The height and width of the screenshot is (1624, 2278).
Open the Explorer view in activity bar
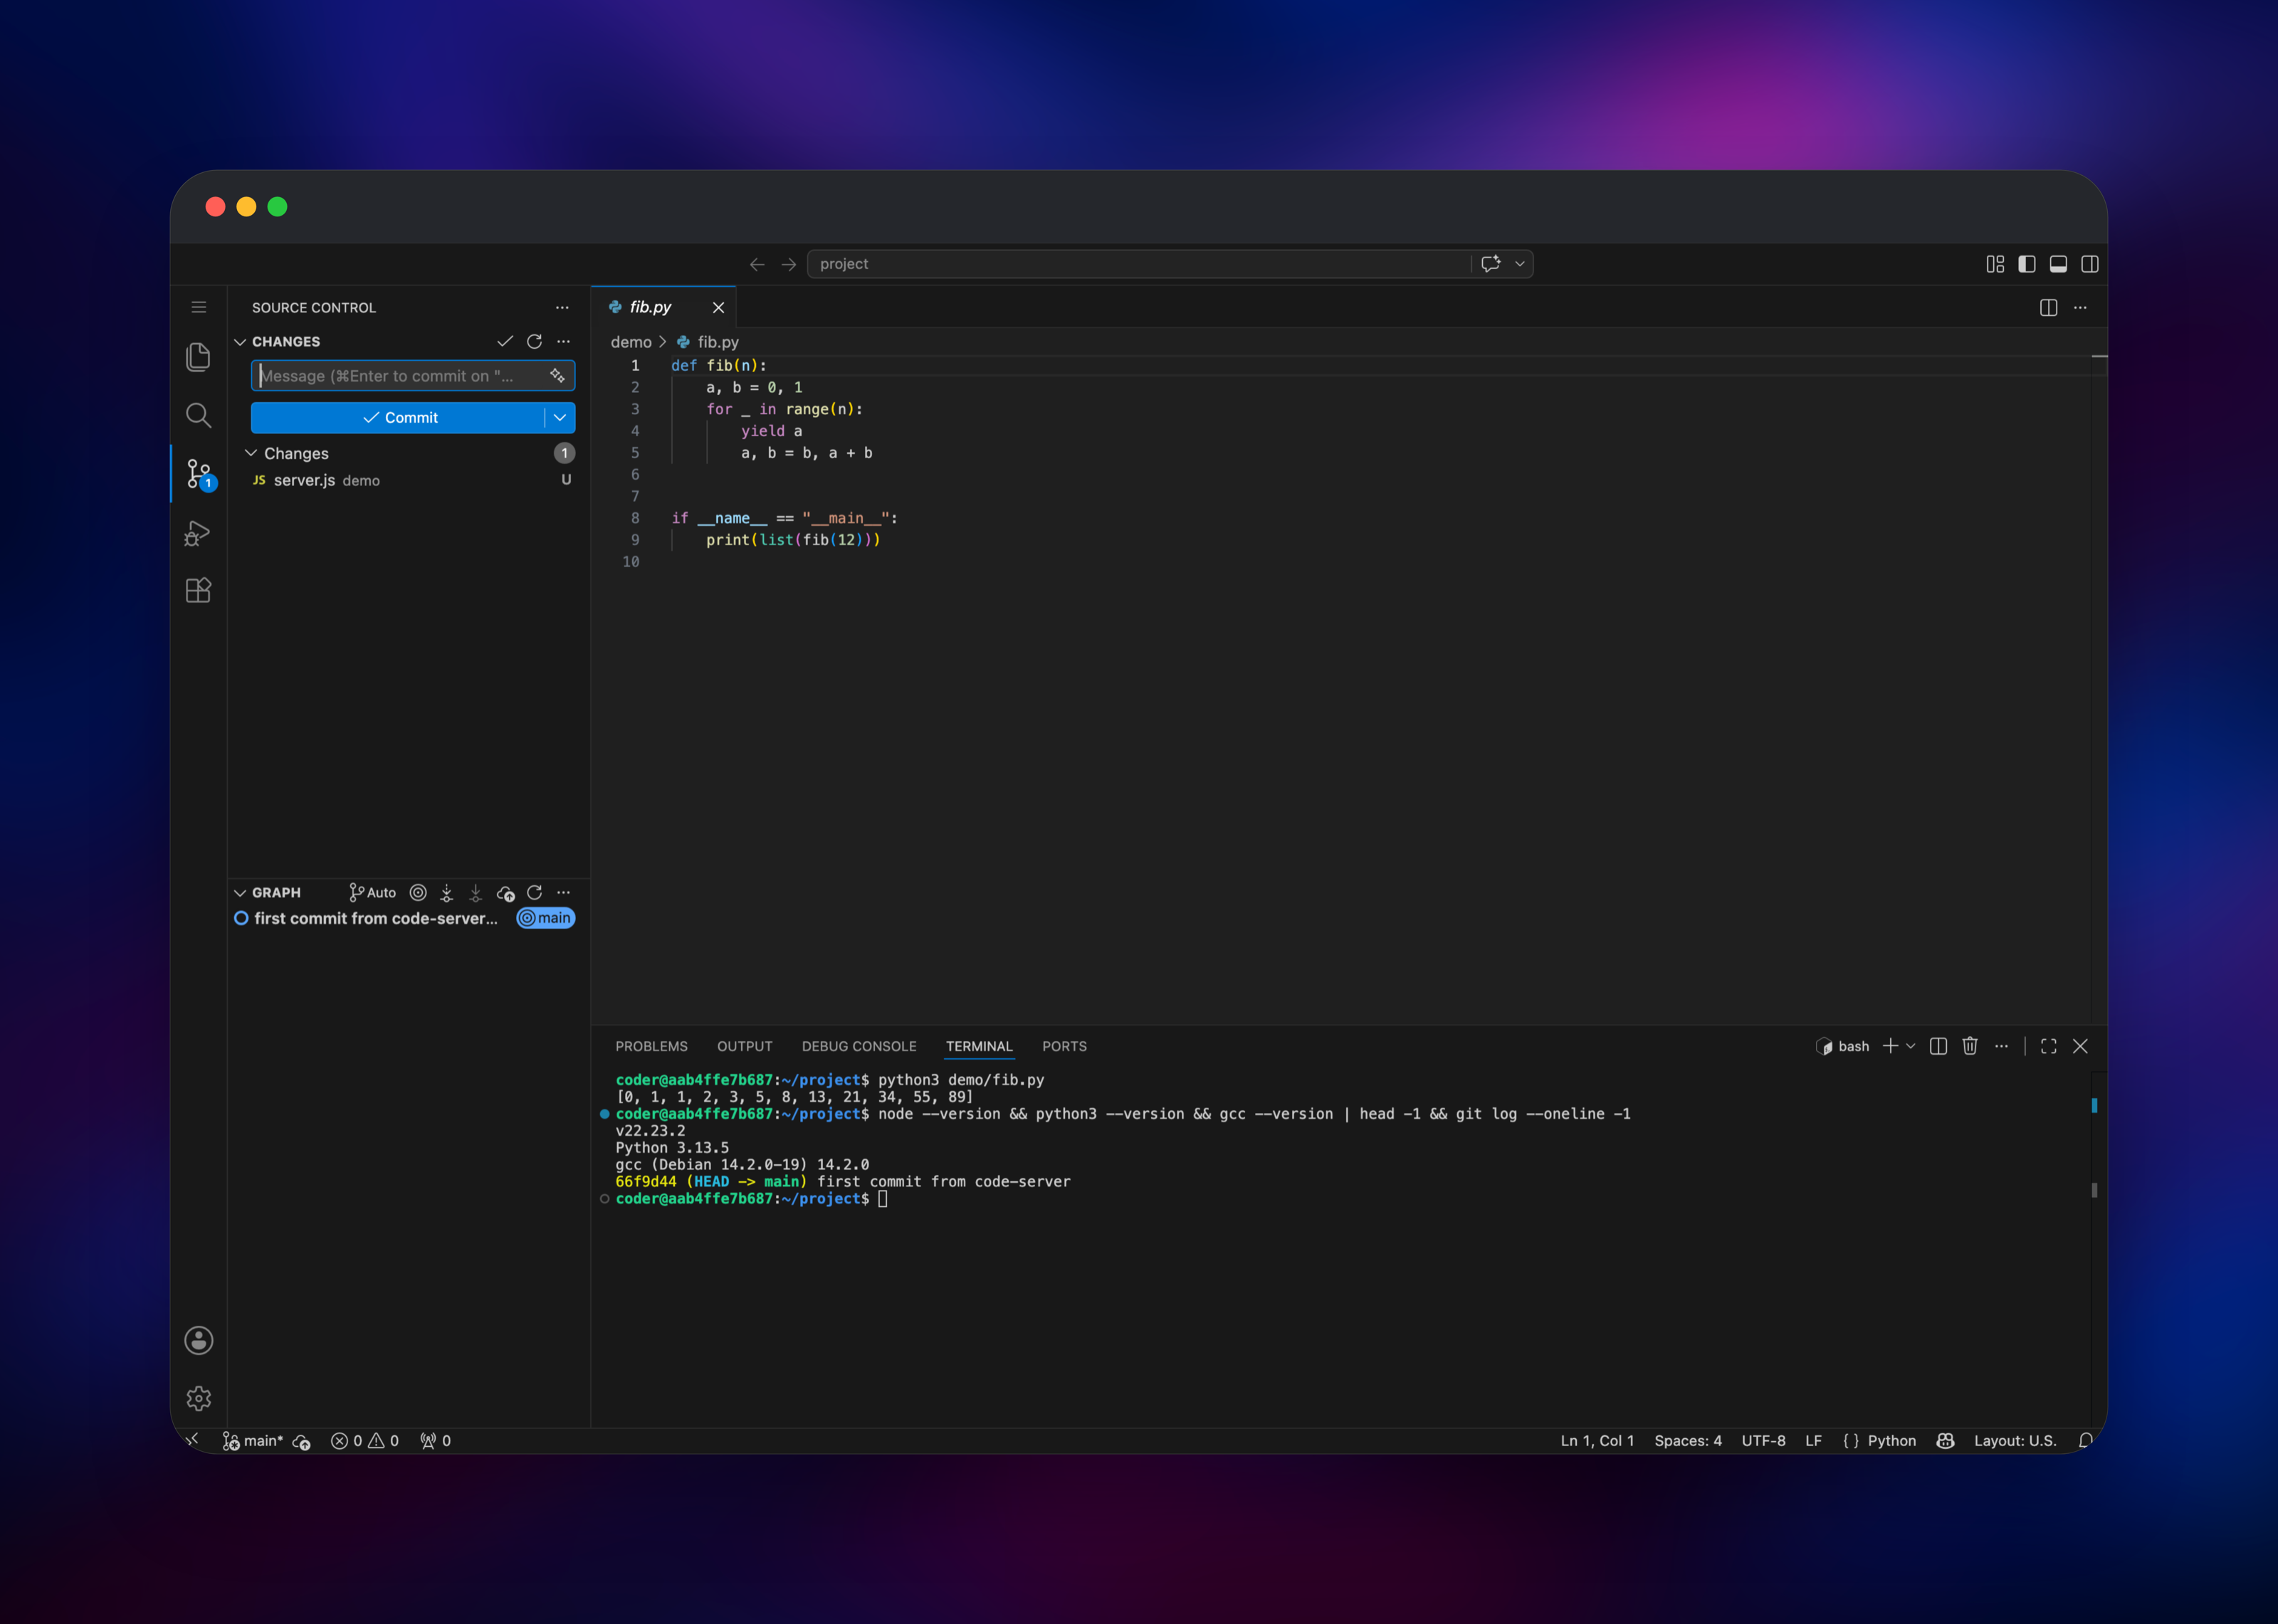(x=198, y=357)
